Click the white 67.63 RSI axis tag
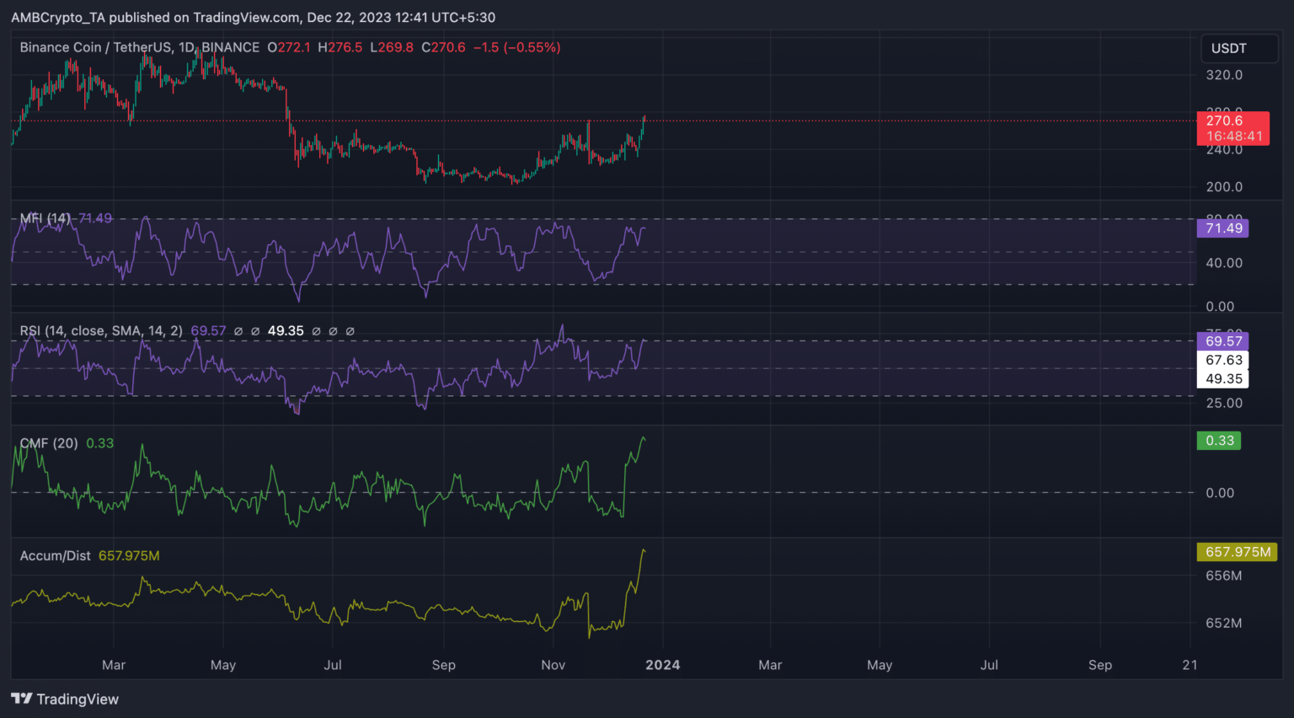Image resolution: width=1294 pixels, height=718 pixels. click(x=1223, y=360)
